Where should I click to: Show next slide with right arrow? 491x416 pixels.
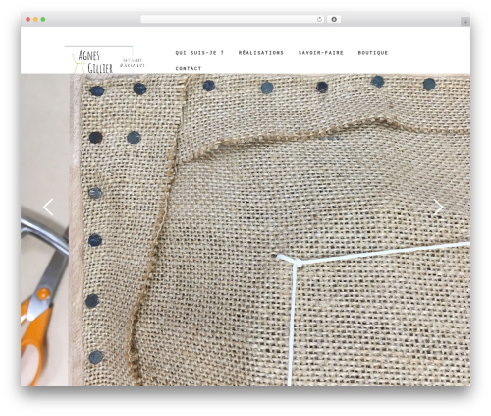(438, 208)
